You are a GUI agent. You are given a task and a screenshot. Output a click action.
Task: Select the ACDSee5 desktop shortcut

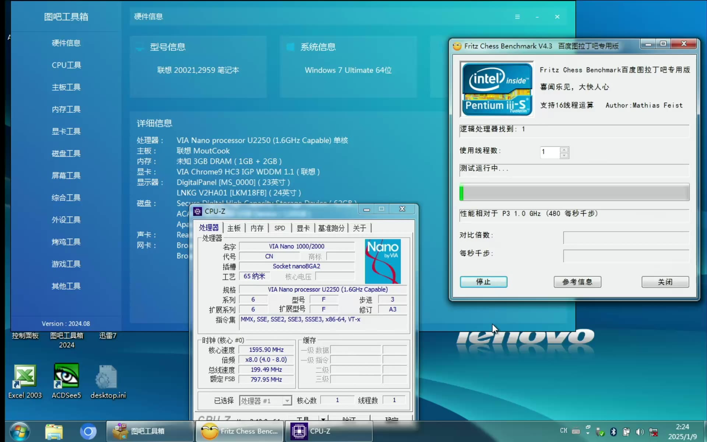66,382
